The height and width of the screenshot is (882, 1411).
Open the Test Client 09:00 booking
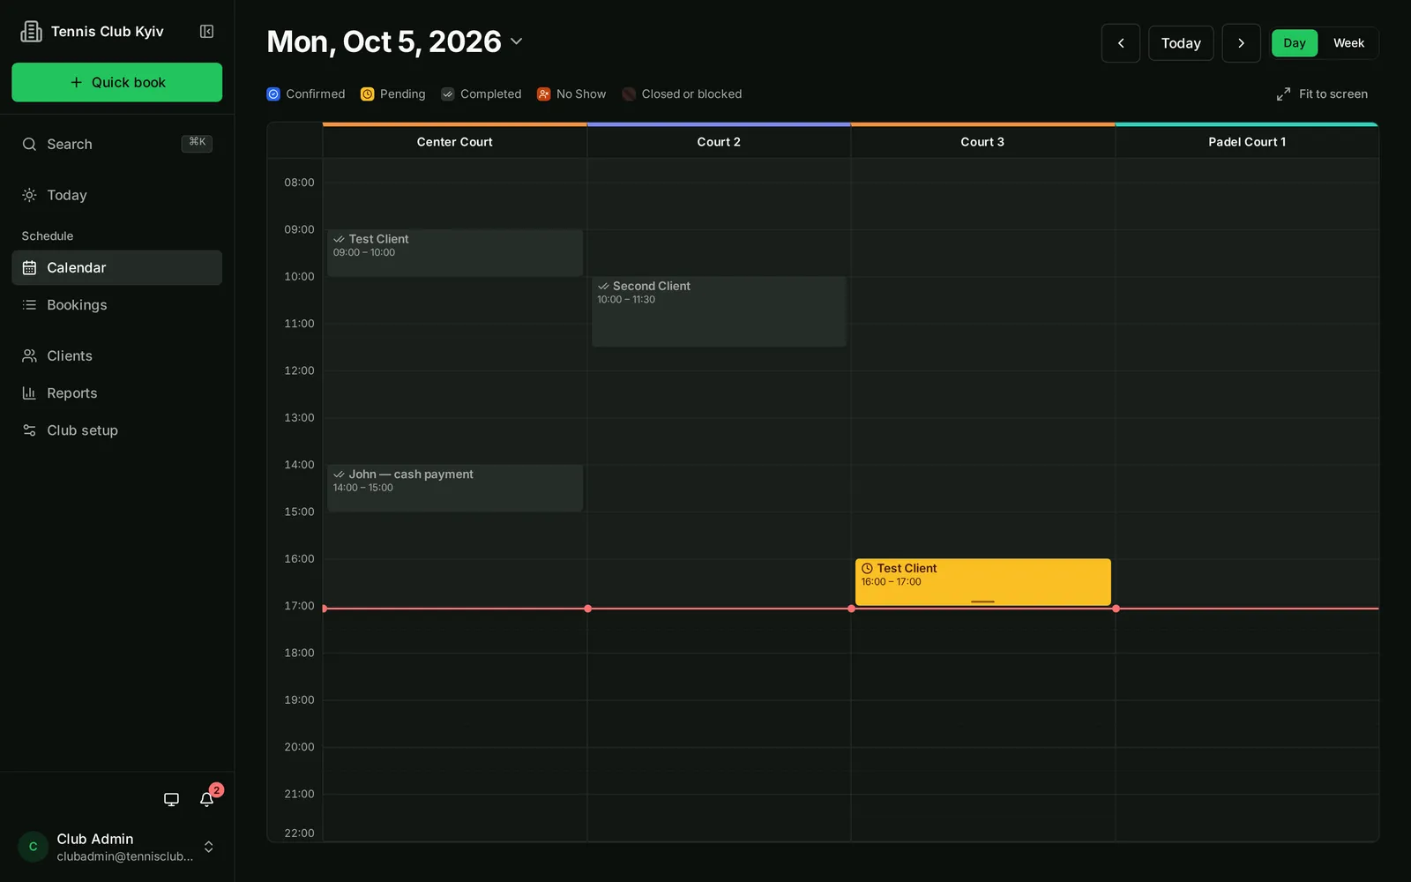tap(455, 252)
